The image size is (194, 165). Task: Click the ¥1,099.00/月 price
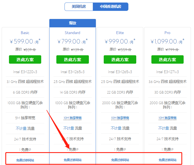click(167, 41)
